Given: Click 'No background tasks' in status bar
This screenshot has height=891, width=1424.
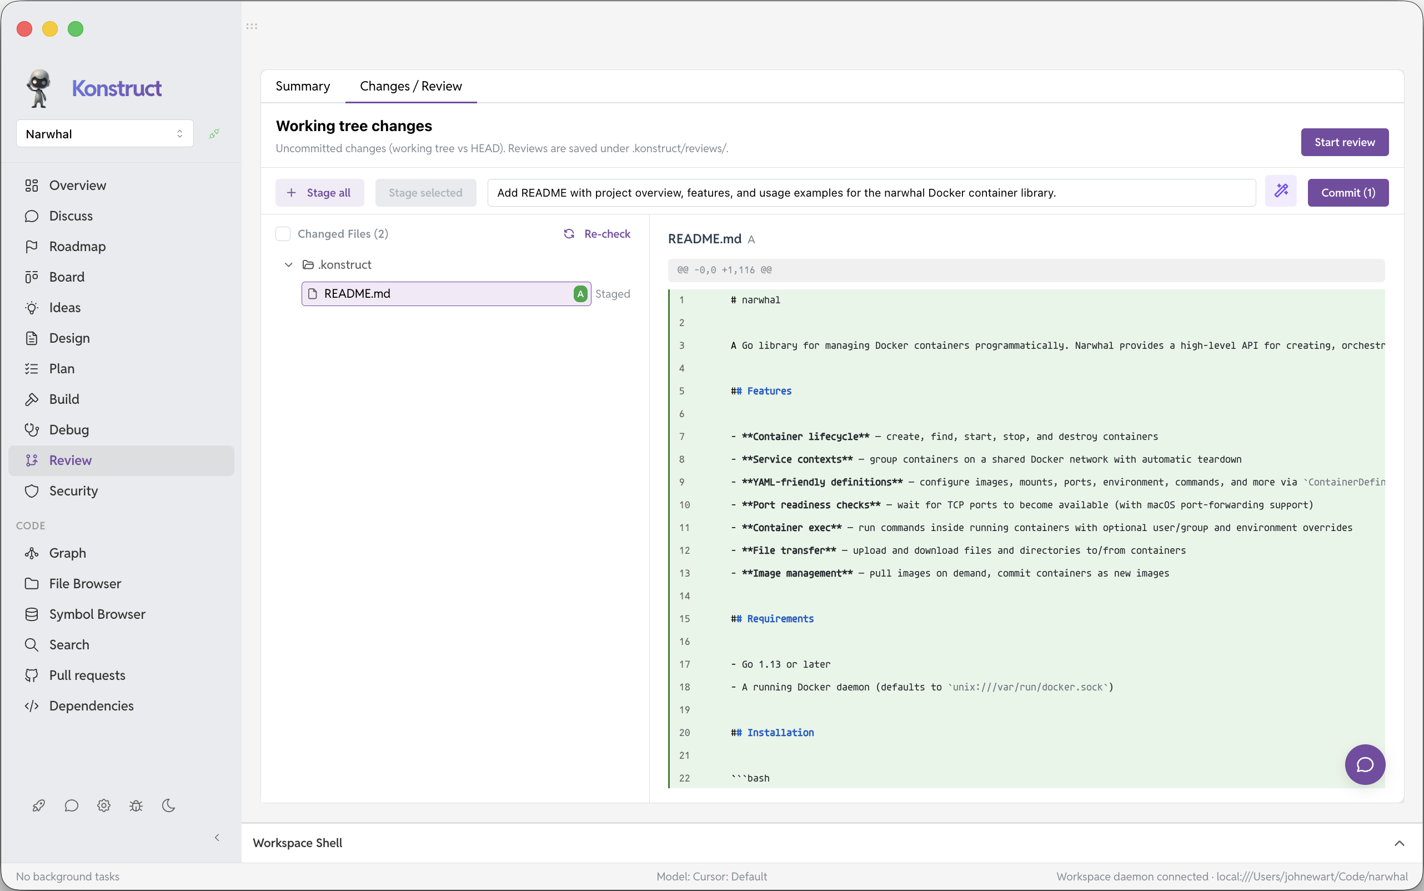Looking at the screenshot, I should click(x=68, y=876).
